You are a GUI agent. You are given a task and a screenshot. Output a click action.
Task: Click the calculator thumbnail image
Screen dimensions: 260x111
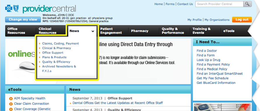tap(222, 107)
